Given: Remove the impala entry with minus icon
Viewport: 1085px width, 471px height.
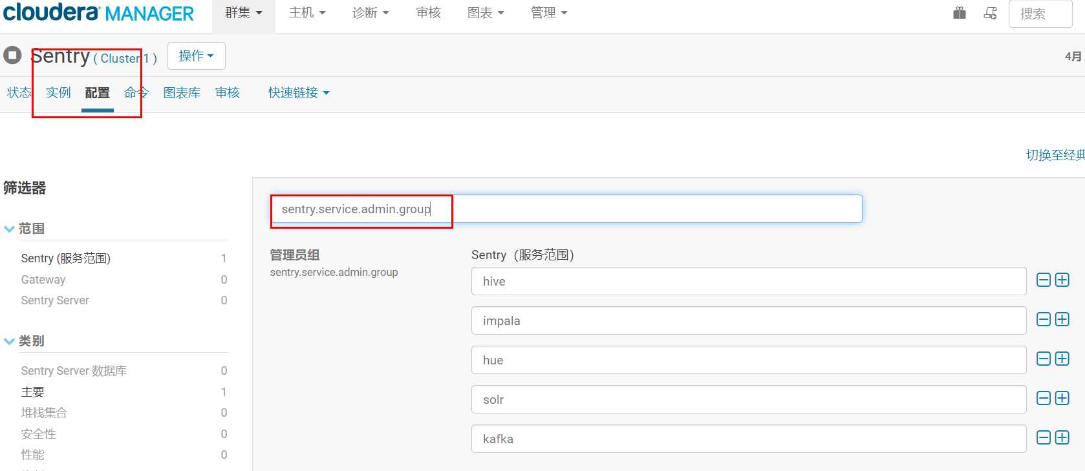Looking at the screenshot, I should [x=1044, y=319].
